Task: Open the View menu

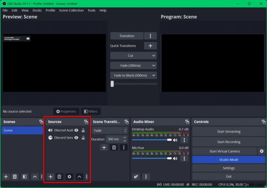Action: tap(25, 10)
